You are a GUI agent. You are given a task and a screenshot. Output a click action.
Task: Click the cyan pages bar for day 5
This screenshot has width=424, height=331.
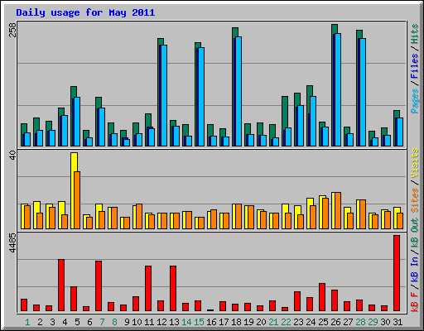click(x=77, y=122)
